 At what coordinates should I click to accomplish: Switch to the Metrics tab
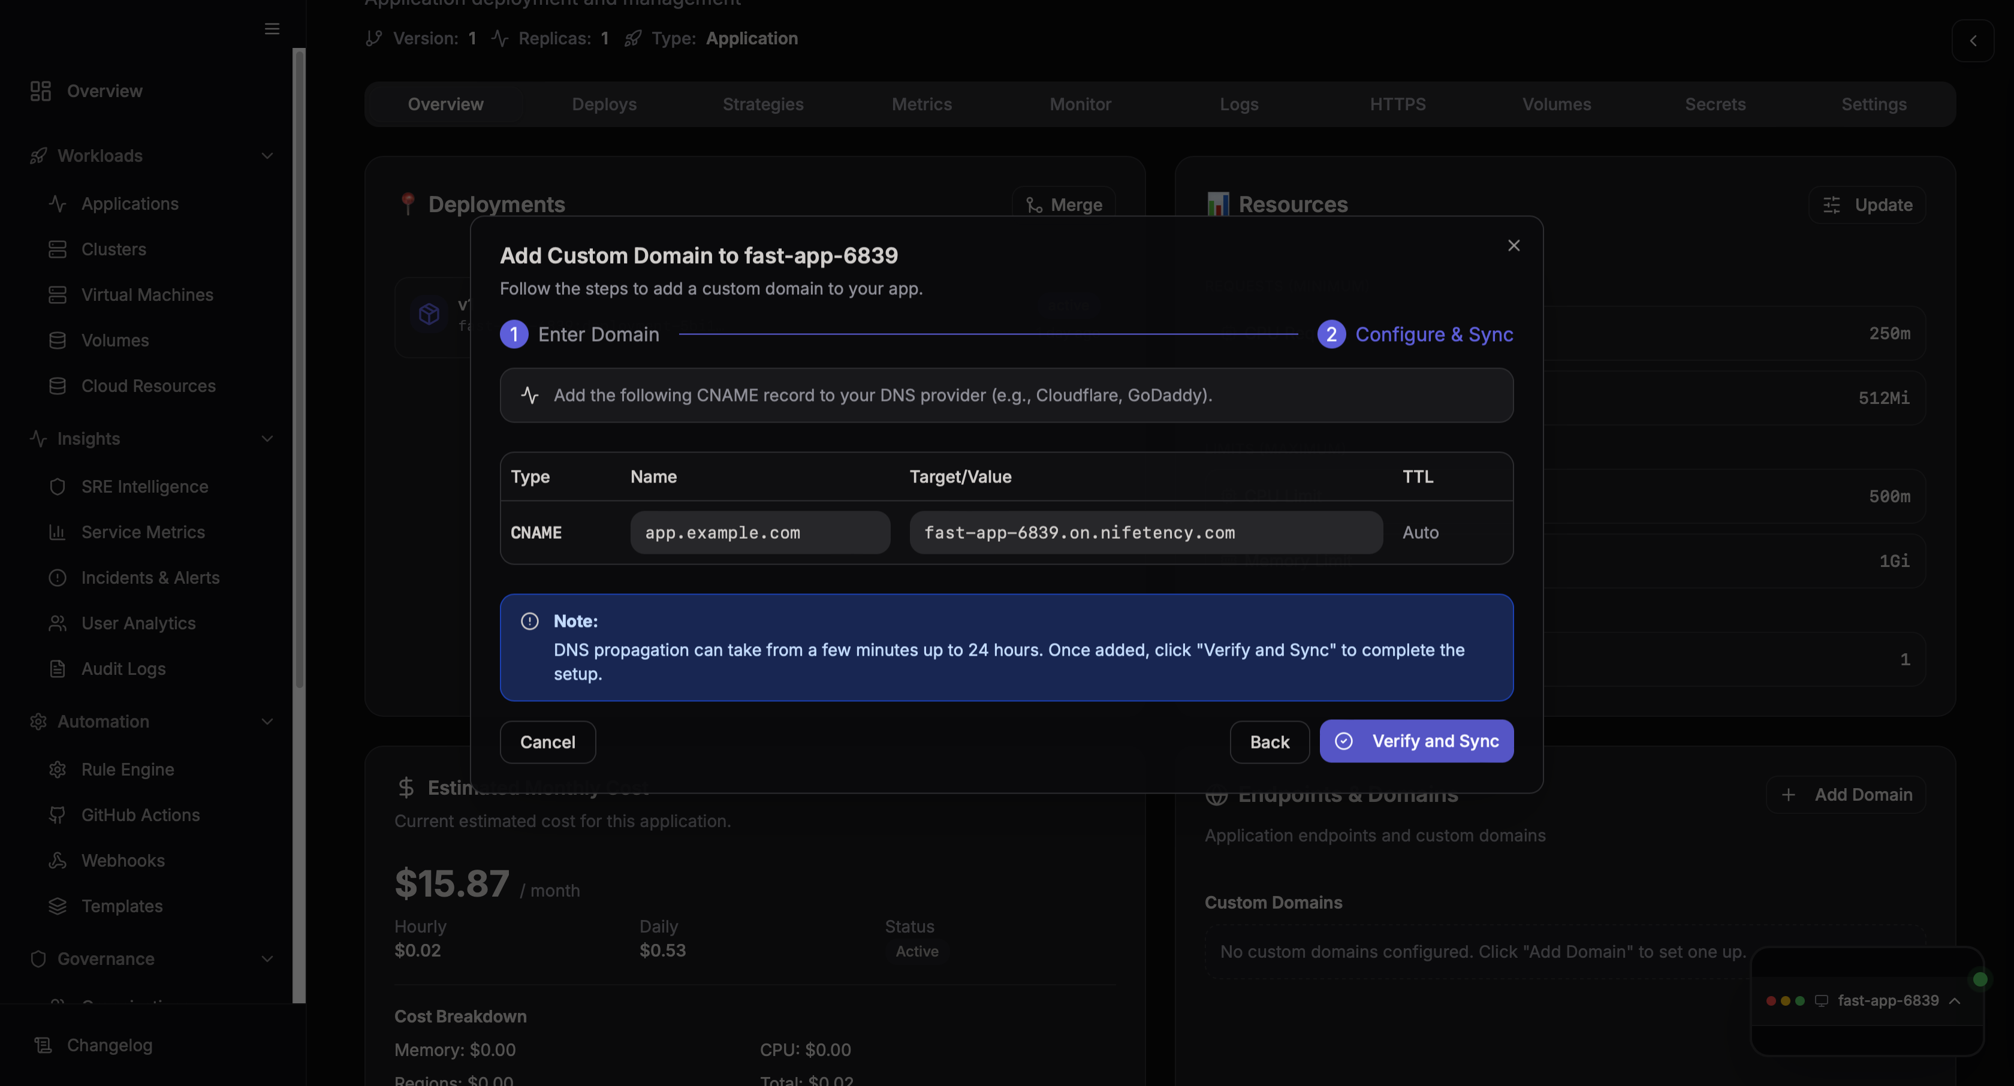(x=922, y=103)
